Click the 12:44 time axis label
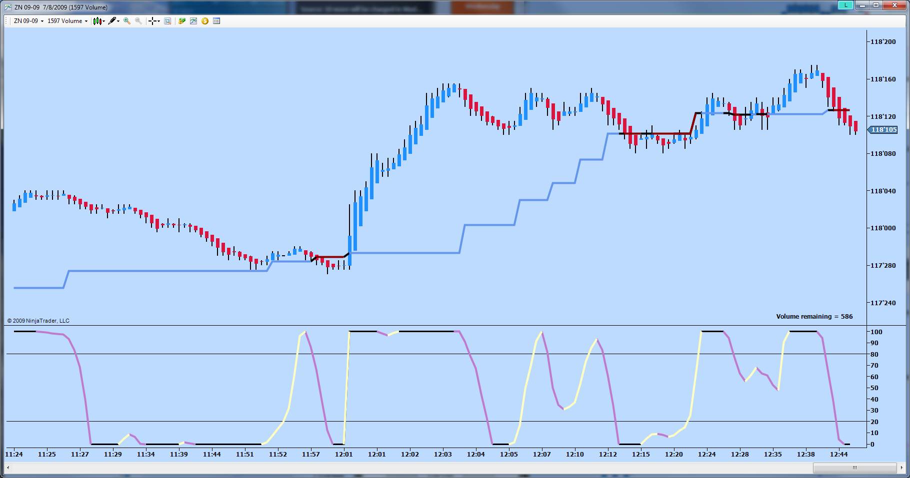 (x=839, y=454)
